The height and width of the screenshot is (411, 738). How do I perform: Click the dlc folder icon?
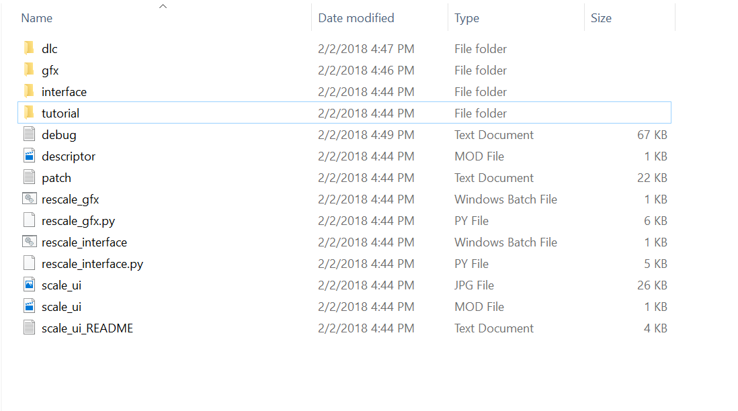(29, 49)
